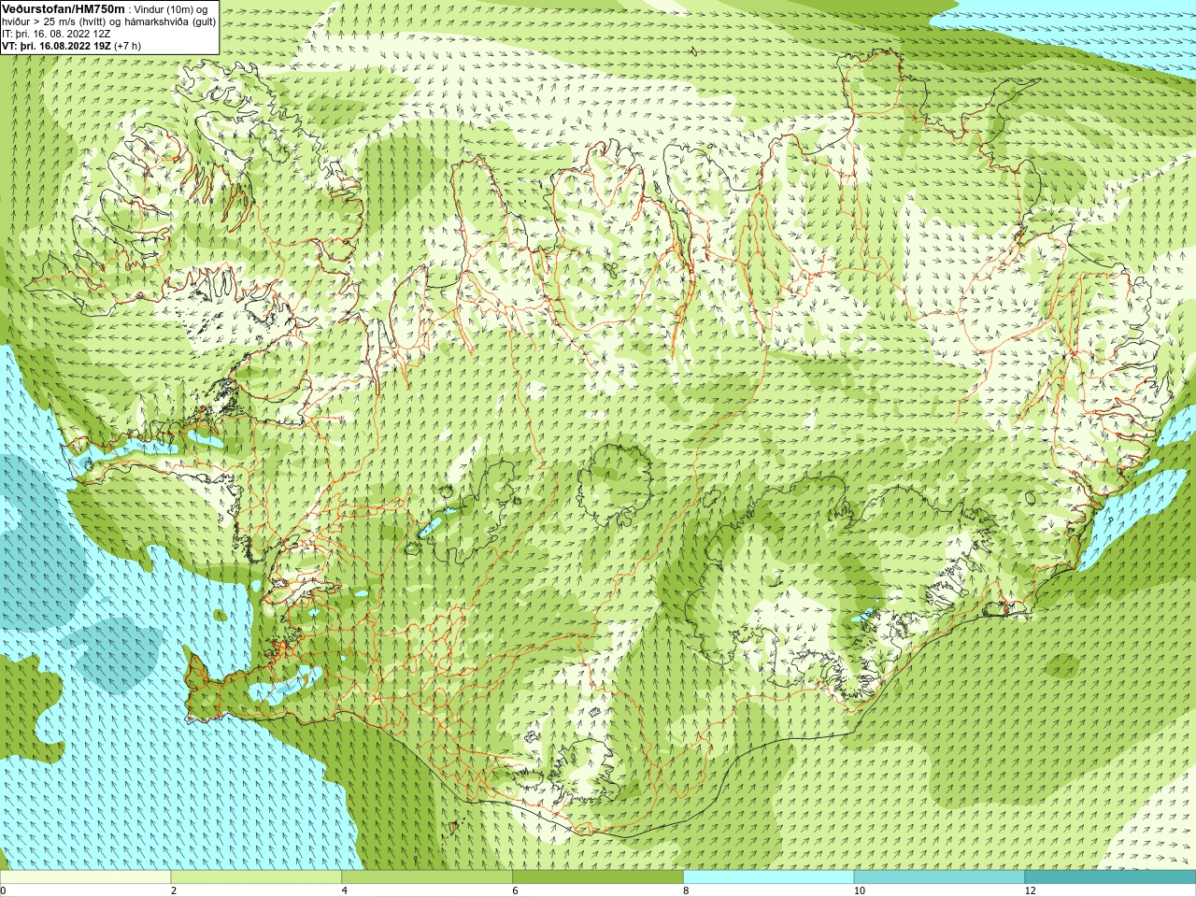The height and width of the screenshot is (897, 1196).
Task: Click the legend scale label "12"
Action: click(x=1031, y=890)
